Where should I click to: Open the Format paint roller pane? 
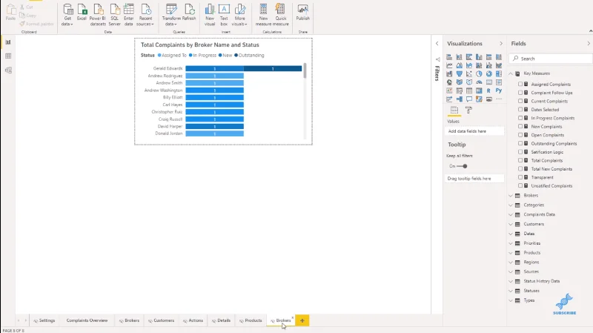click(x=468, y=110)
